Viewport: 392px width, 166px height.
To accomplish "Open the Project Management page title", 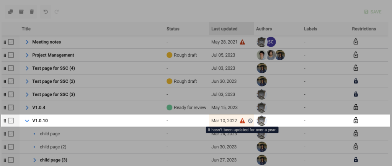I will [x=53, y=55].
